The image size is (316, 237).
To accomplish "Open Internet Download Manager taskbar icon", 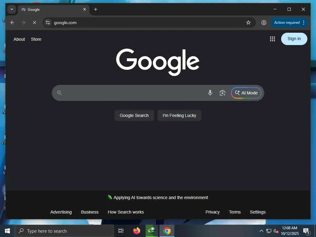I will [152, 231].
